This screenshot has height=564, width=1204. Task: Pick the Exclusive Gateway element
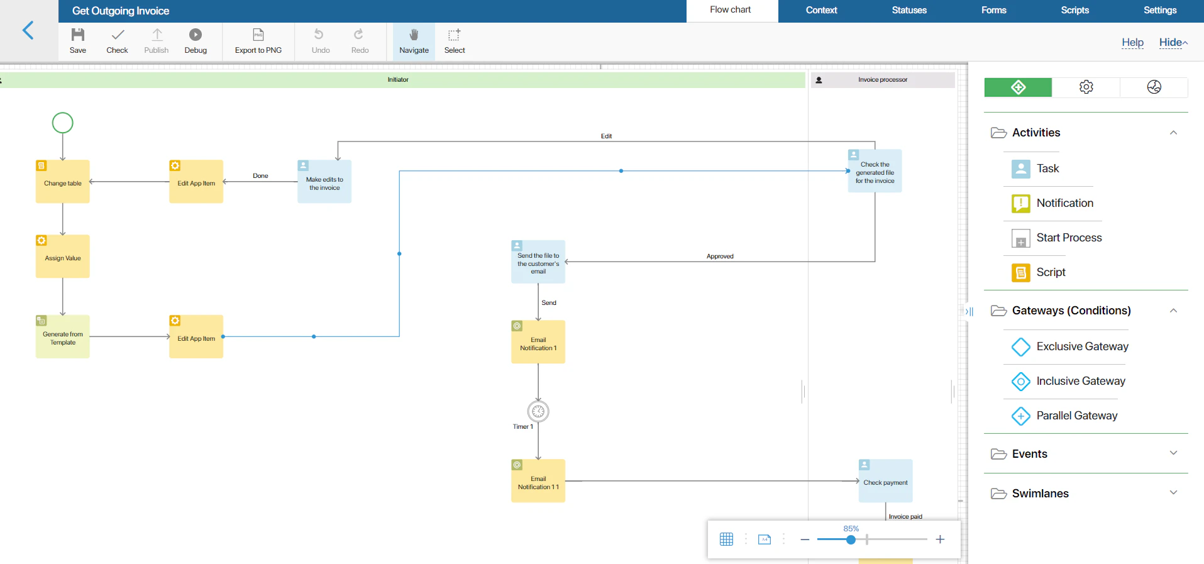(1070, 346)
